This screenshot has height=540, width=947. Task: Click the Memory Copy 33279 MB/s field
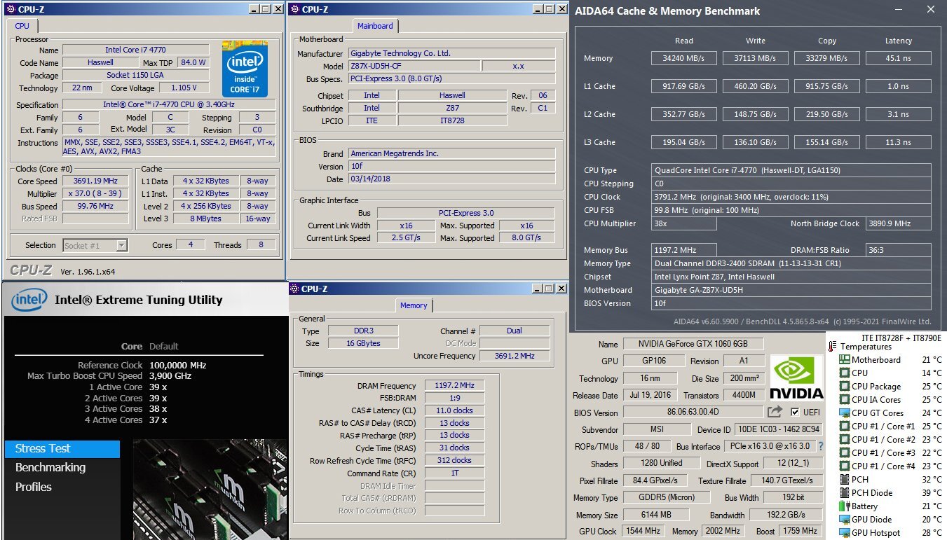point(827,59)
